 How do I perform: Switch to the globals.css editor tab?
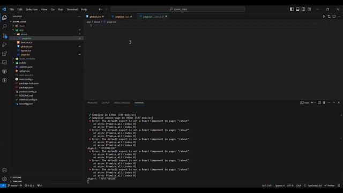point(95,17)
